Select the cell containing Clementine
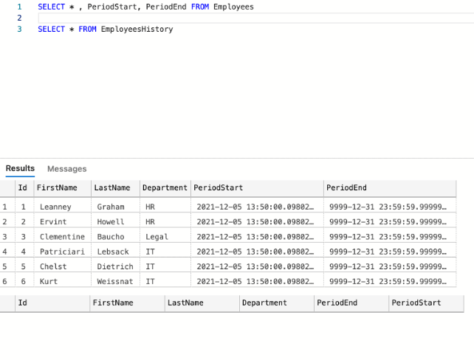Viewport: 474px width, 360px height. pos(63,237)
